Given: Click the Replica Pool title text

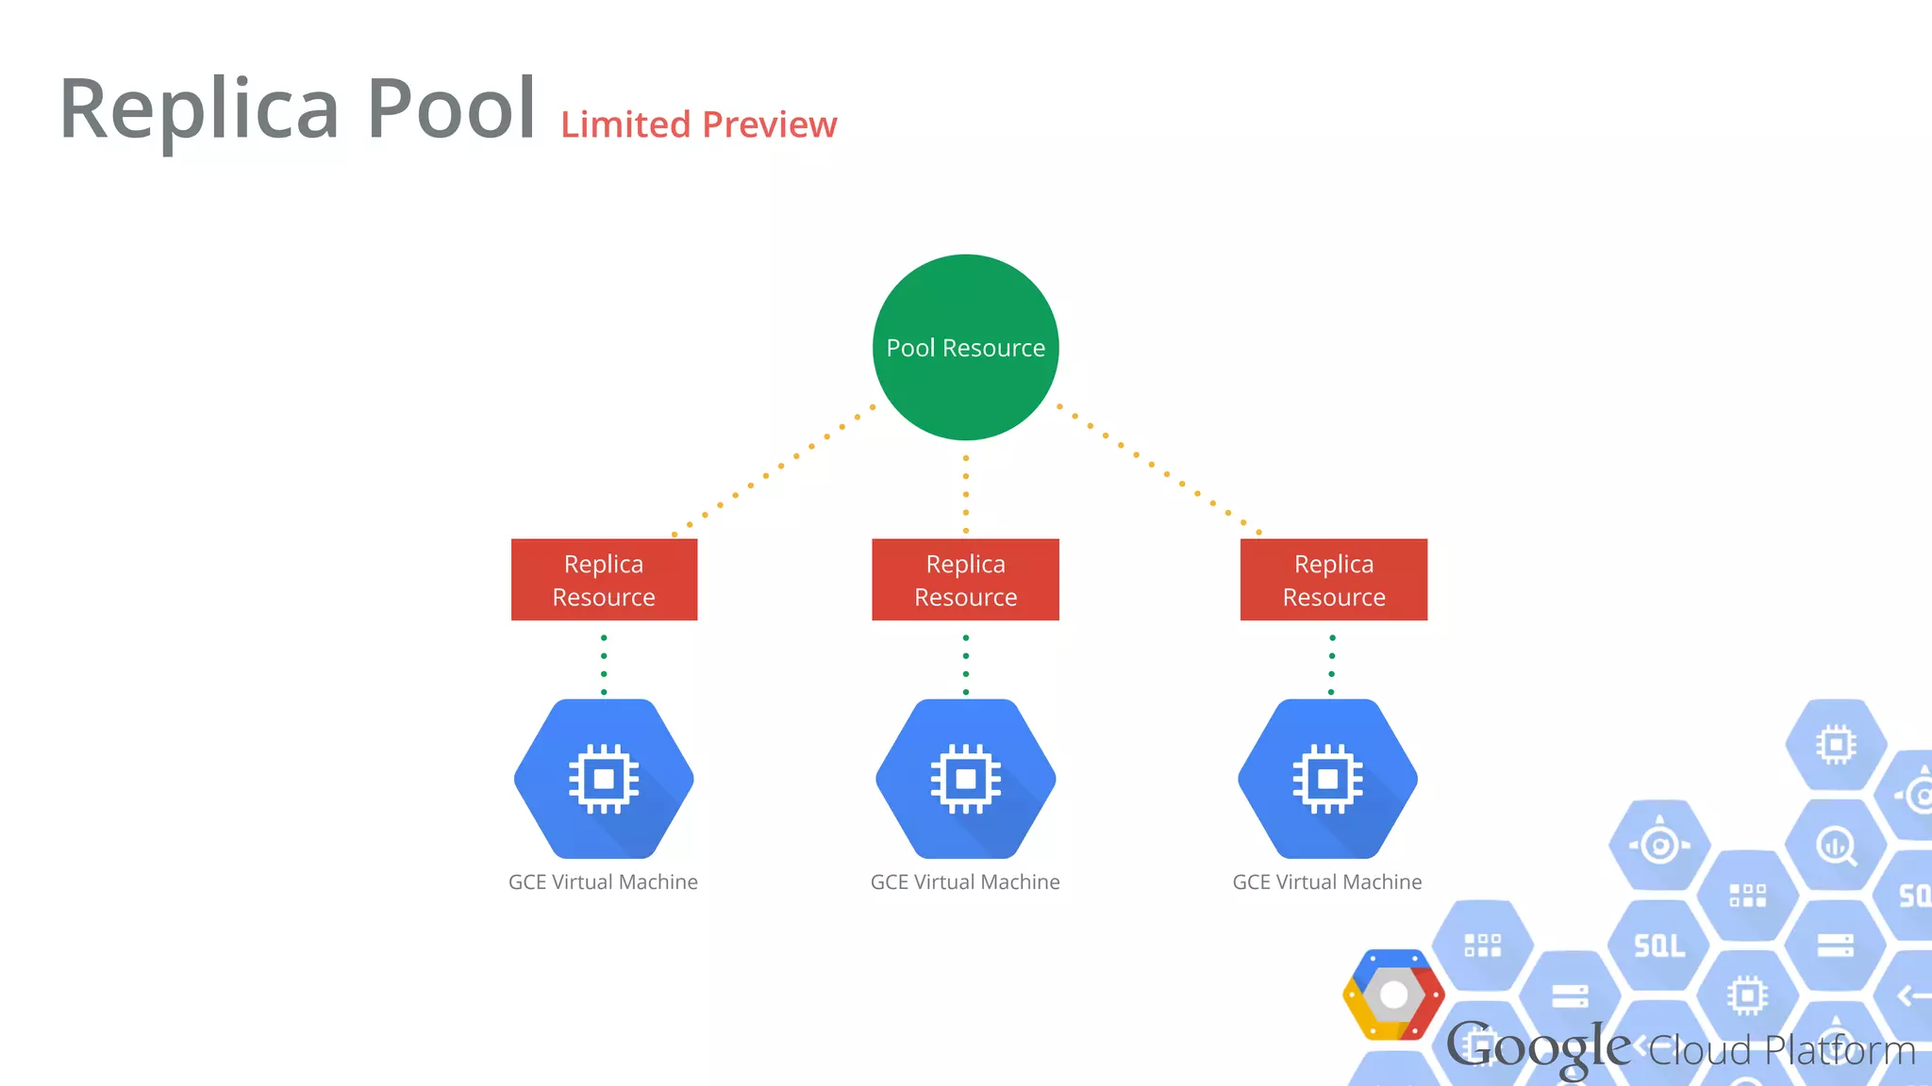Looking at the screenshot, I should (297, 109).
